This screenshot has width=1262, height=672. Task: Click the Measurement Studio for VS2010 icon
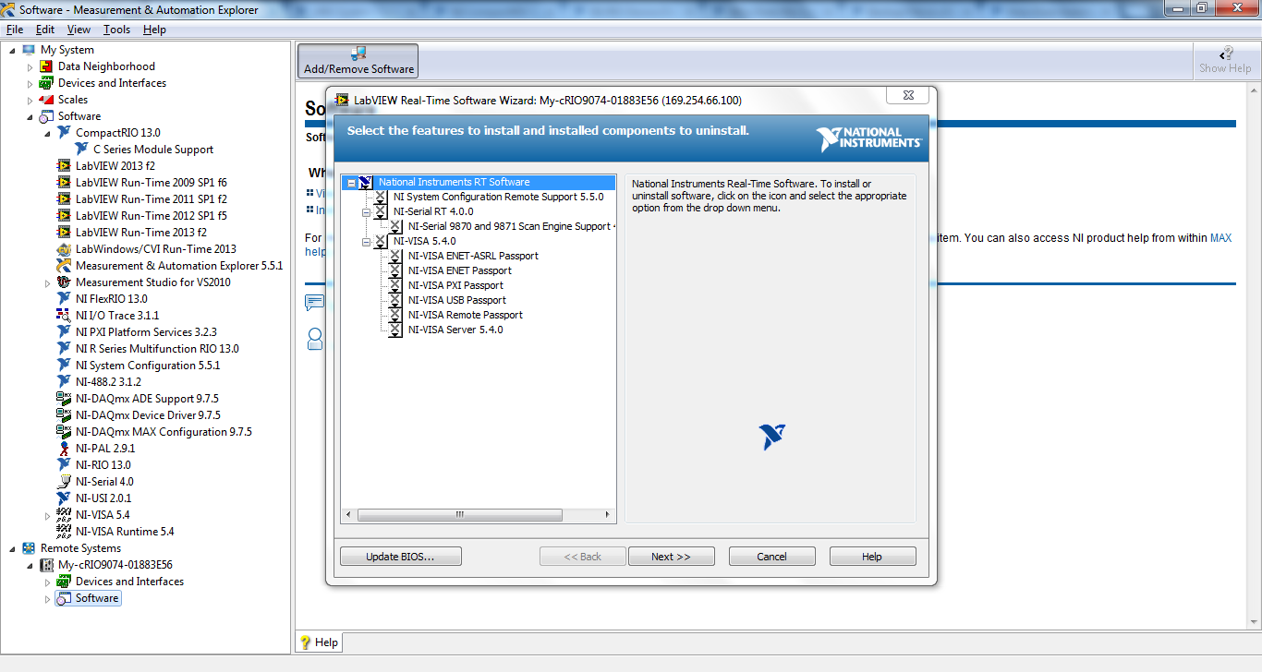(x=64, y=282)
